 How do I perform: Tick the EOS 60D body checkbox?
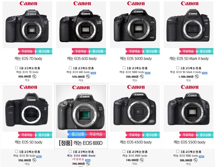click(x=70, y=68)
